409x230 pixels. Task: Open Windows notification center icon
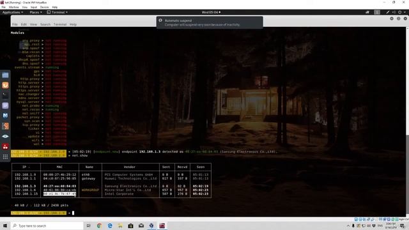click(403, 226)
